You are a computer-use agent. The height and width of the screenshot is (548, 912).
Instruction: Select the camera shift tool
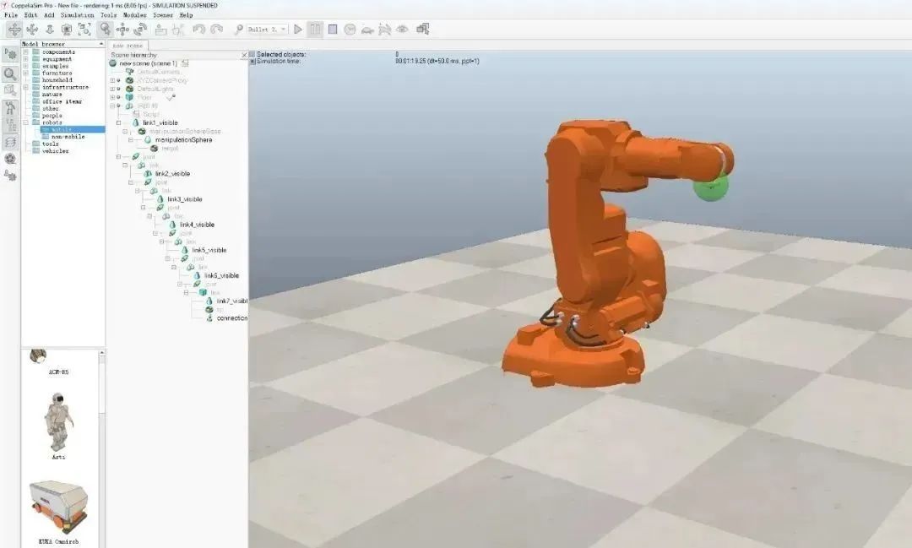[50, 29]
